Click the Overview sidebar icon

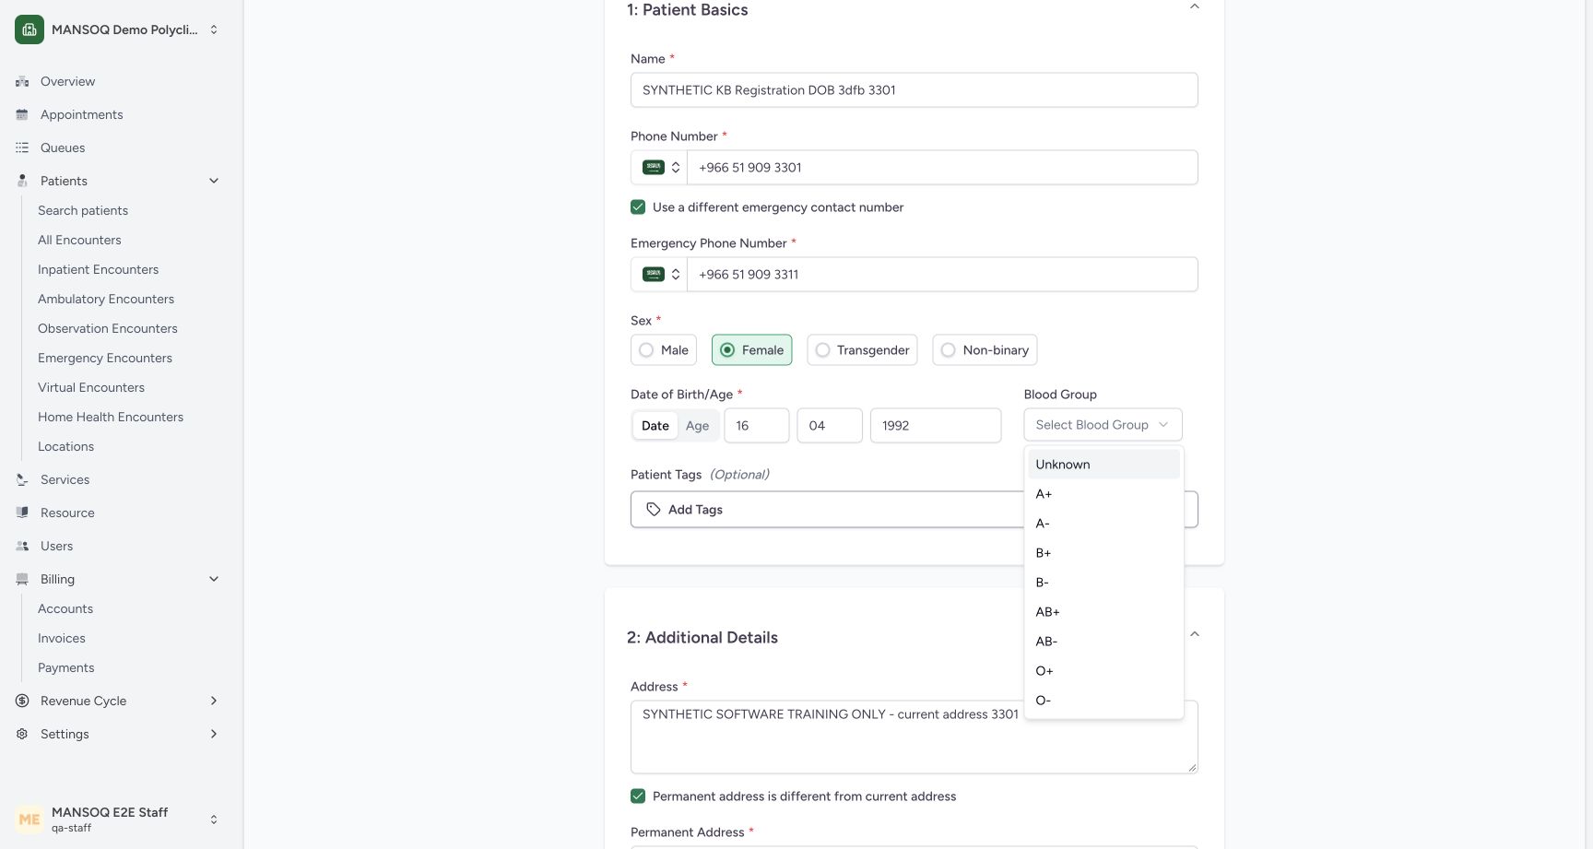click(22, 81)
